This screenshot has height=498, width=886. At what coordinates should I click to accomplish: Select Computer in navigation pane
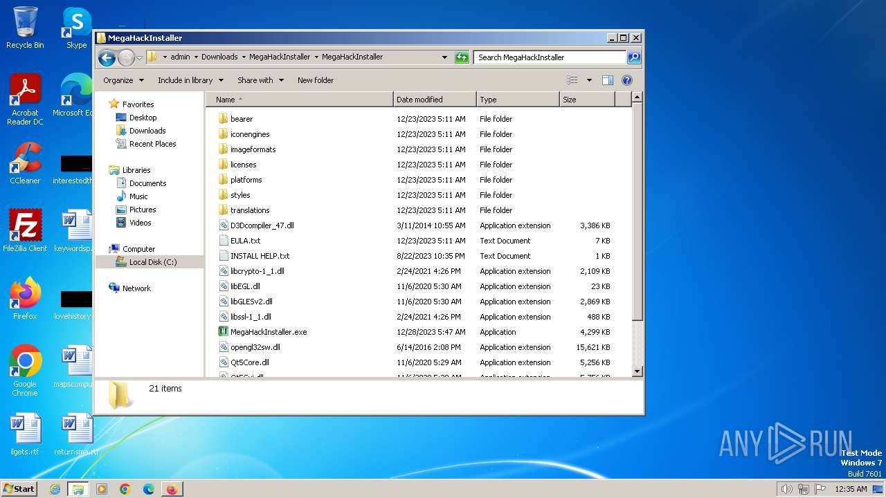[138, 249]
